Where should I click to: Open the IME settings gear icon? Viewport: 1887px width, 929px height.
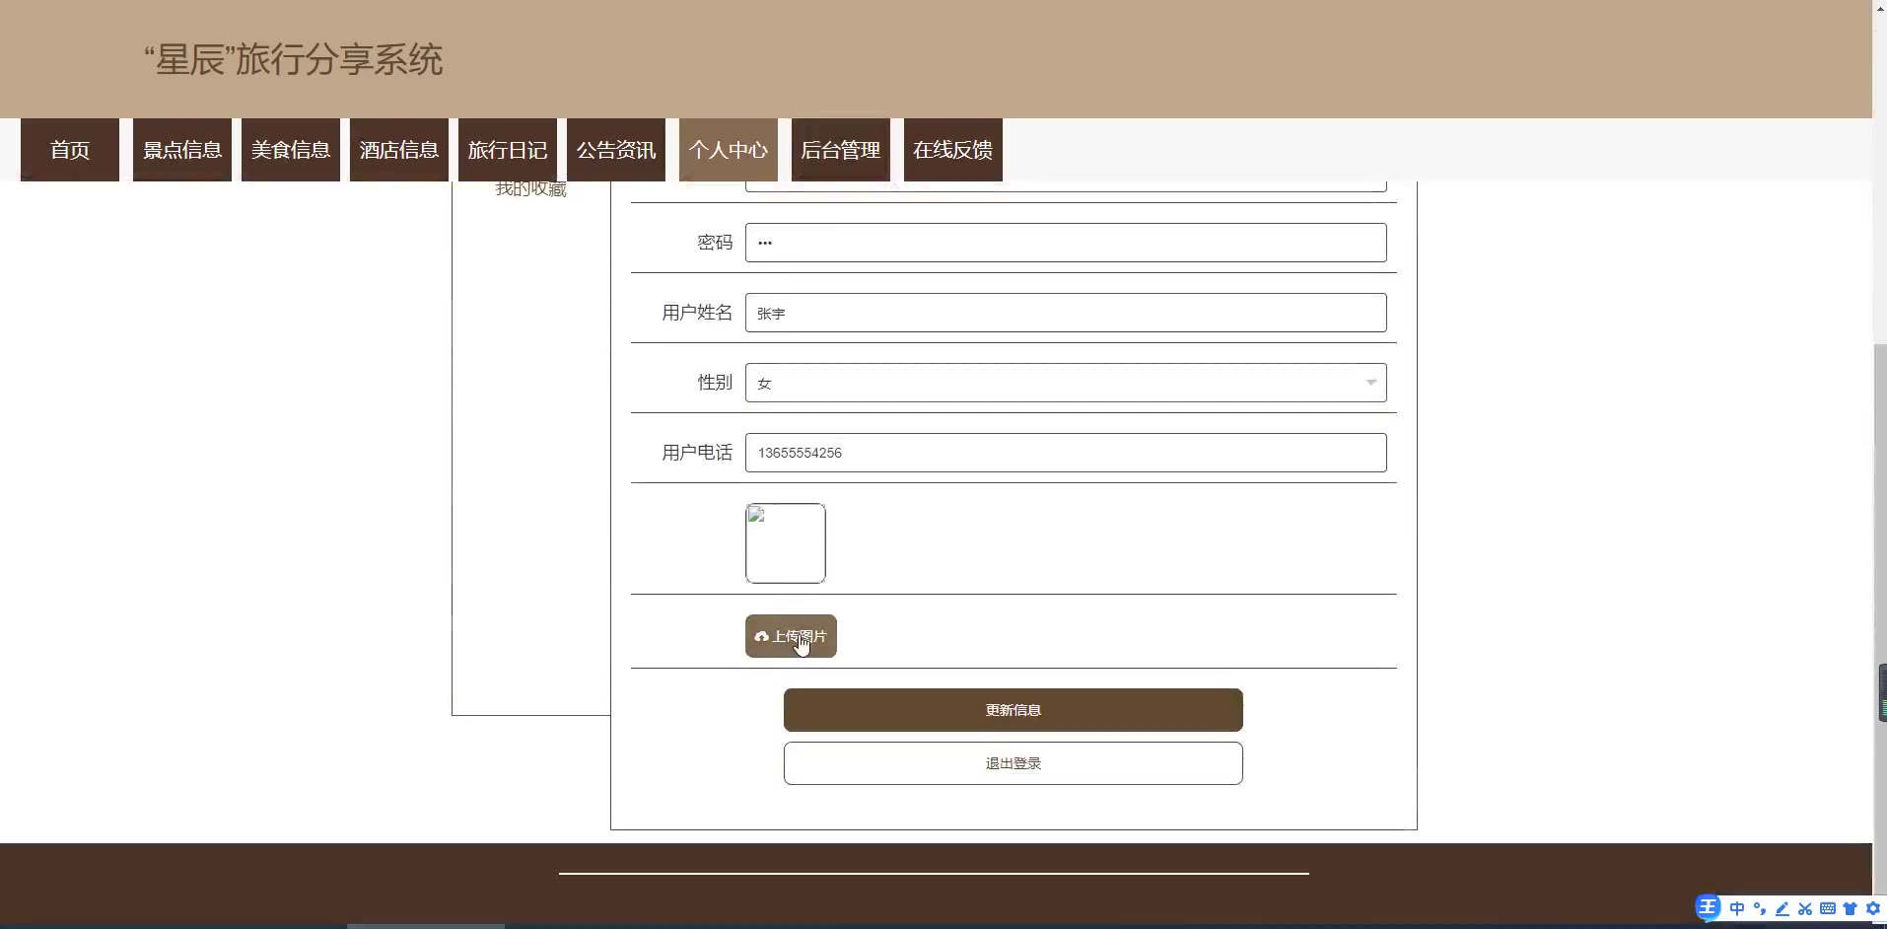click(x=1873, y=908)
